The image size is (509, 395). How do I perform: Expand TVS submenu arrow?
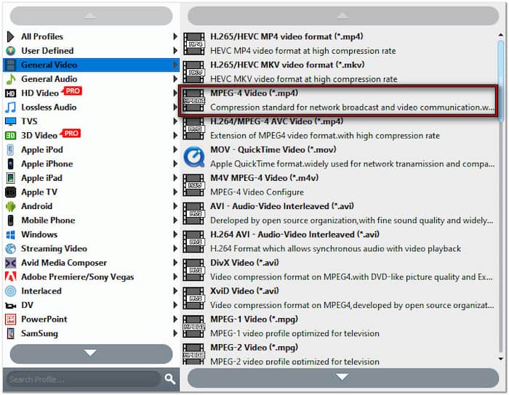click(x=175, y=121)
